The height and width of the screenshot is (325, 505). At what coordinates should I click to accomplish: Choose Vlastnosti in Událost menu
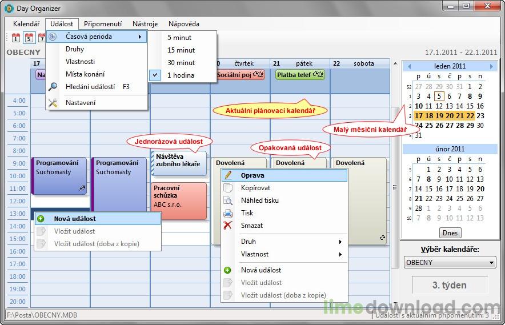pyautogui.click(x=97, y=62)
